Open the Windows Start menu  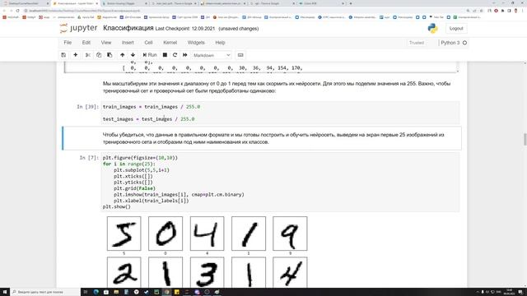(x=5, y=292)
